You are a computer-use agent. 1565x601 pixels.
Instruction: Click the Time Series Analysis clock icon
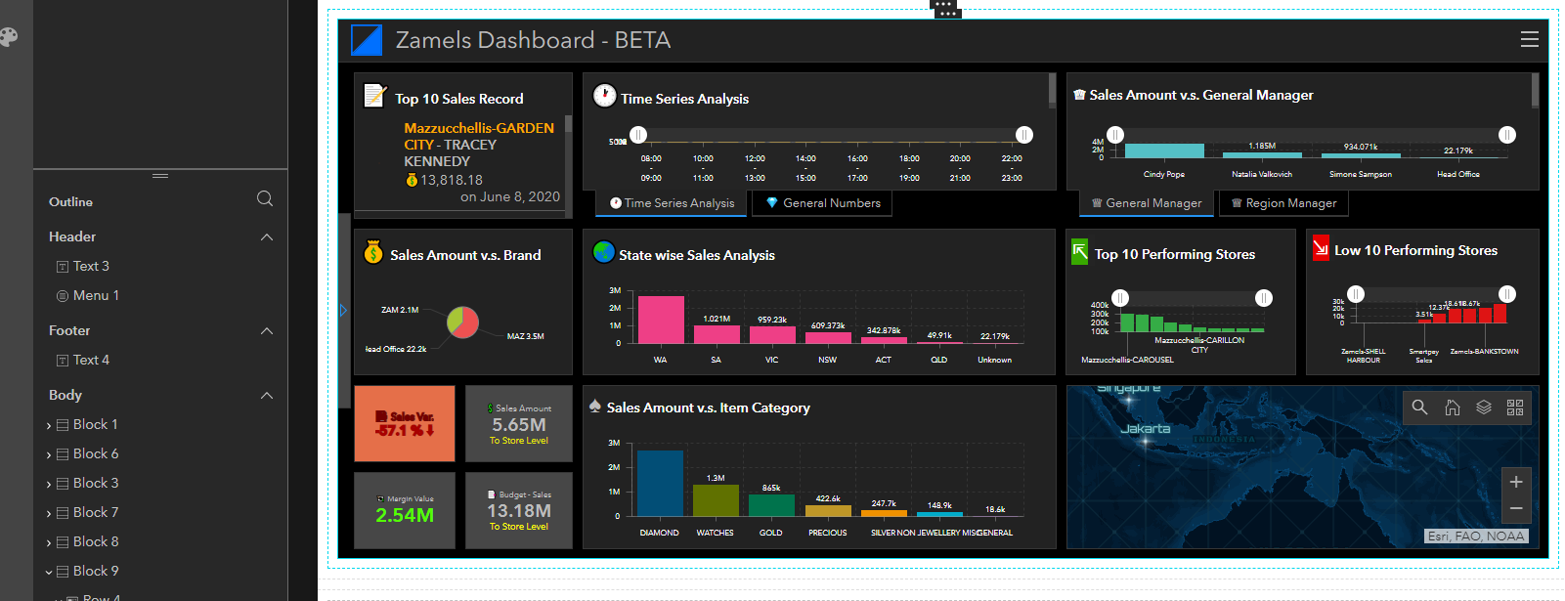tap(605, 96)
